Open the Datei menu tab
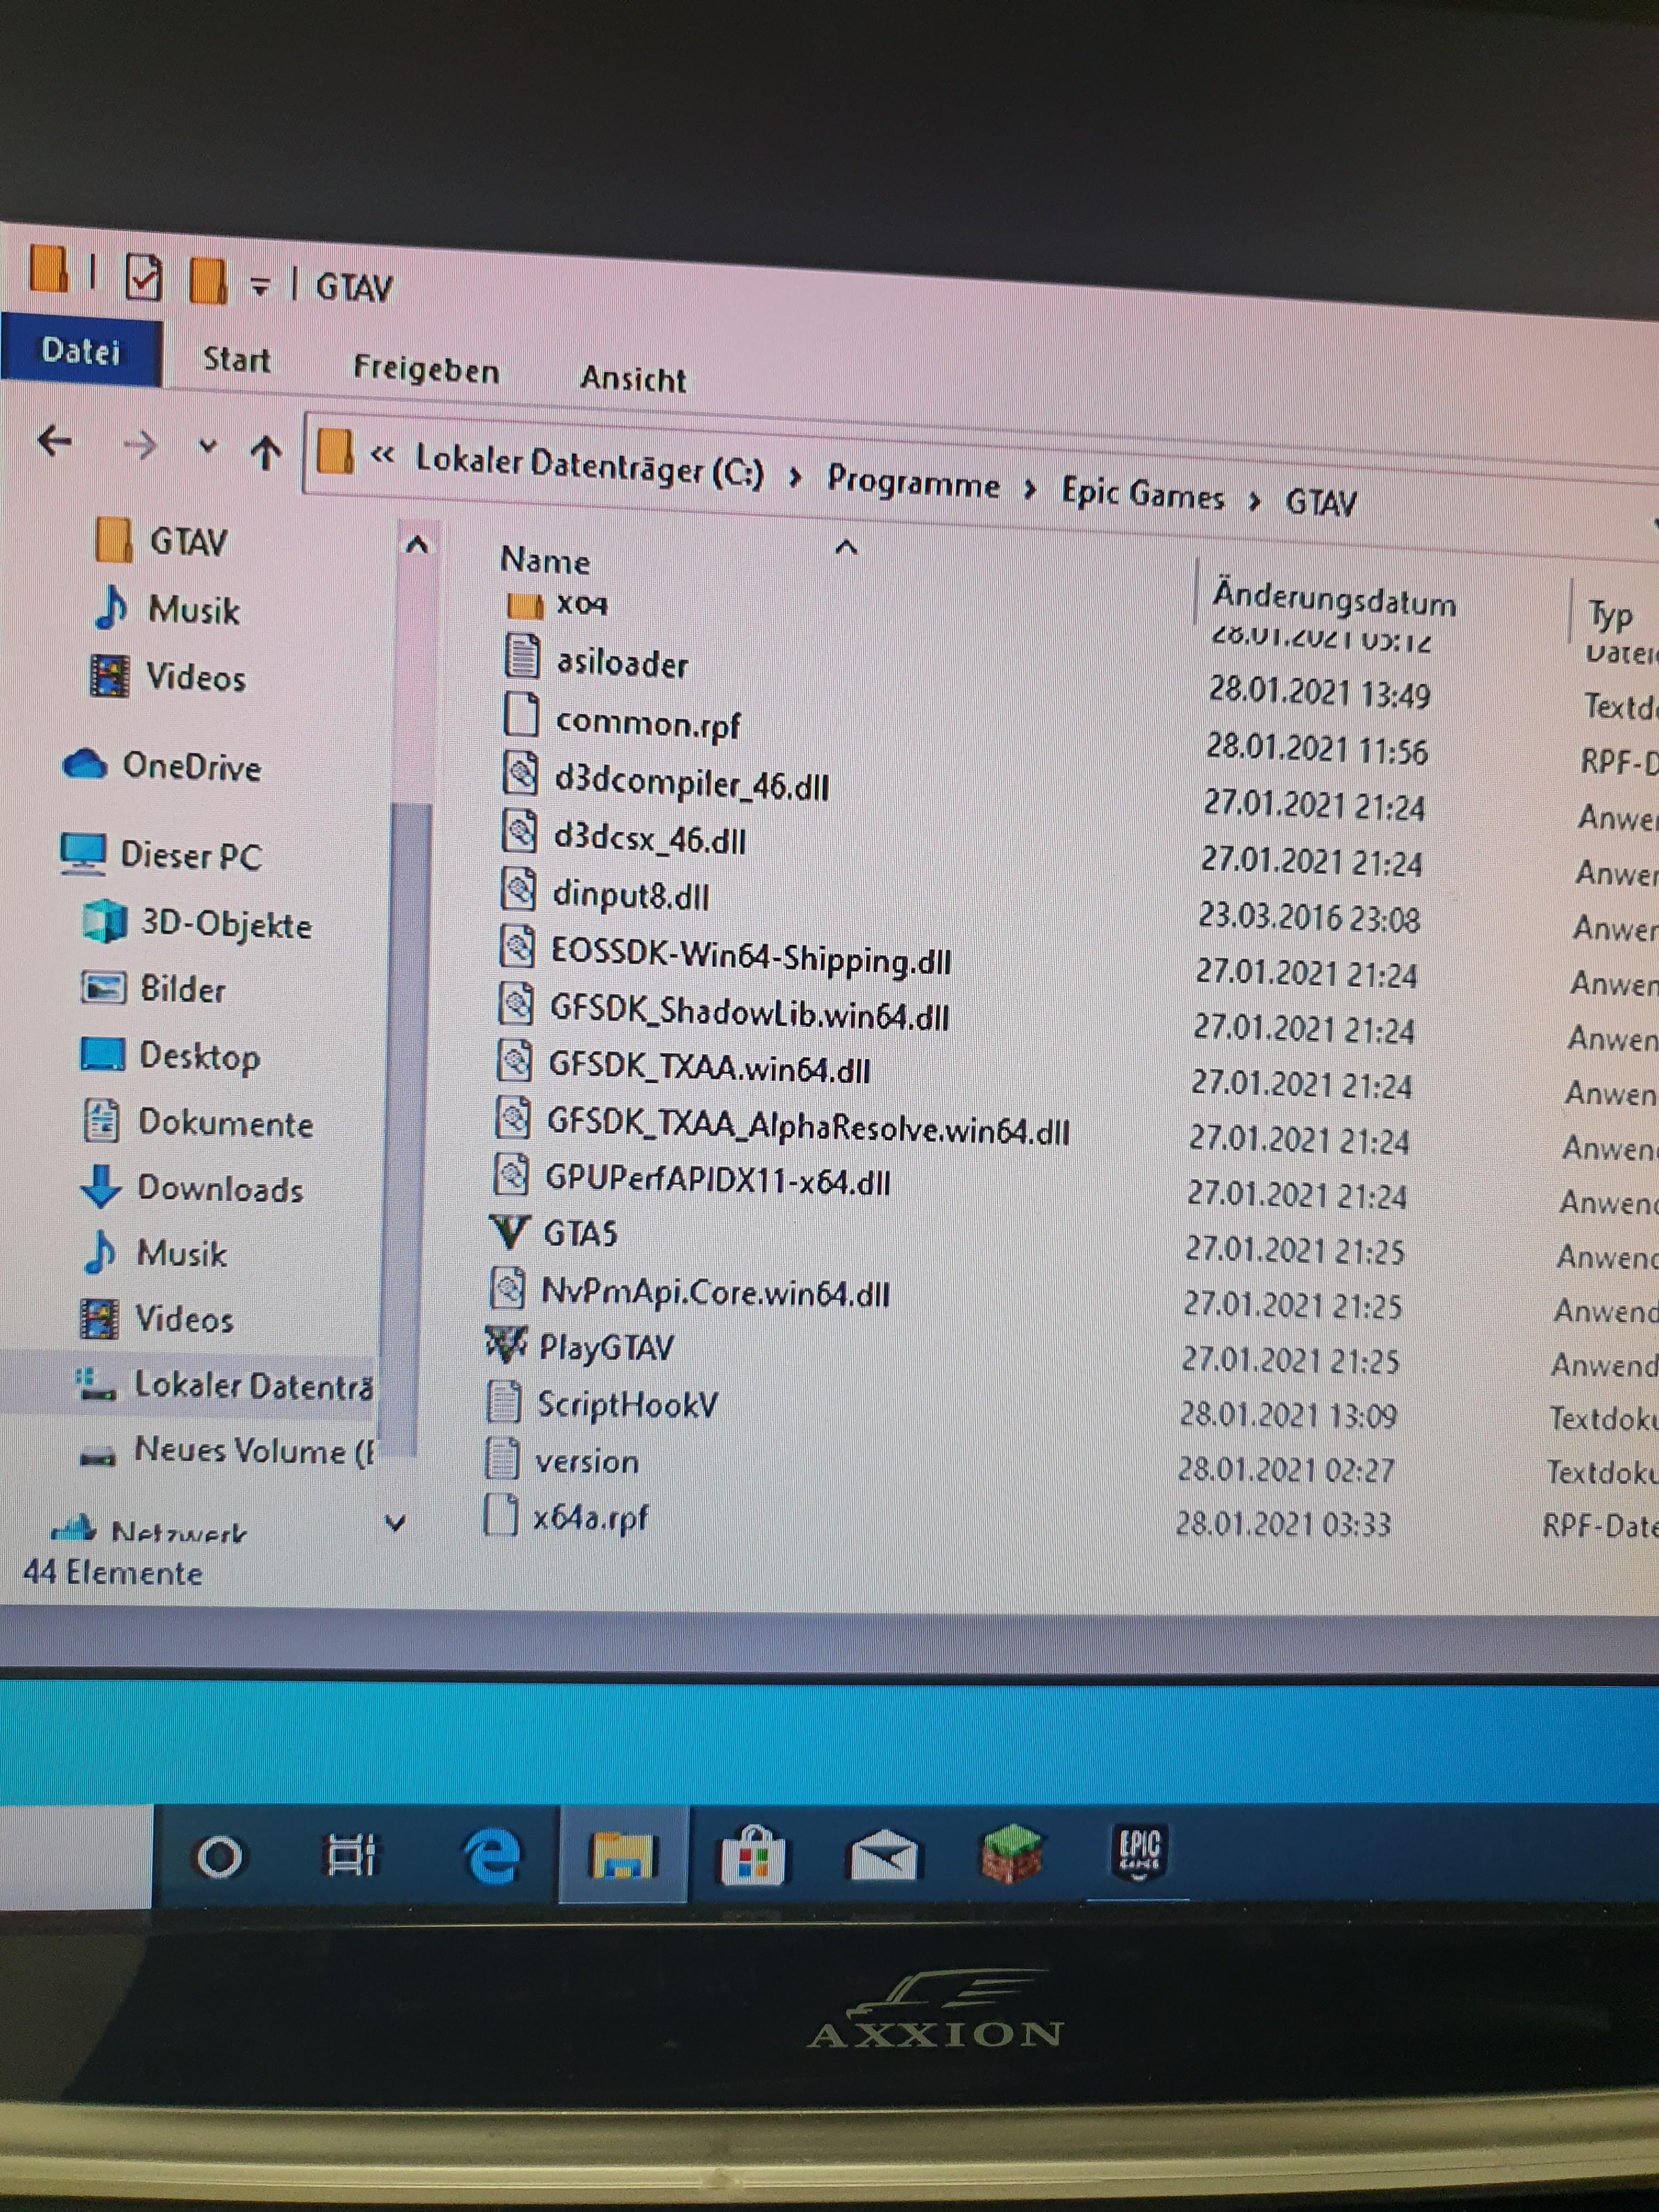This screenshot has height=2212, width=1659. pyautogui.click(x=81, y=351)
